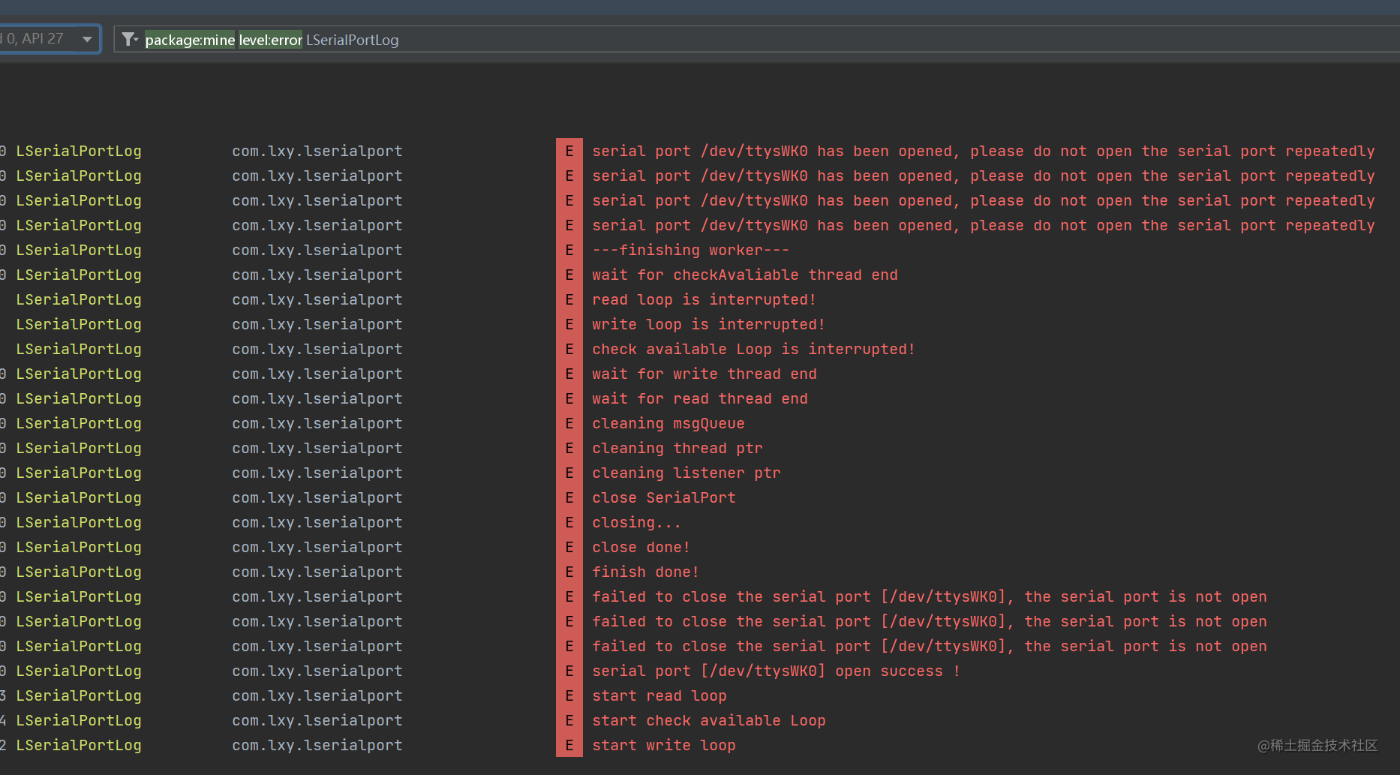Screen dimensions: 1400x775
Task: Click error level E on 'finishing worker' row
Action: click(x=569, y=250)
